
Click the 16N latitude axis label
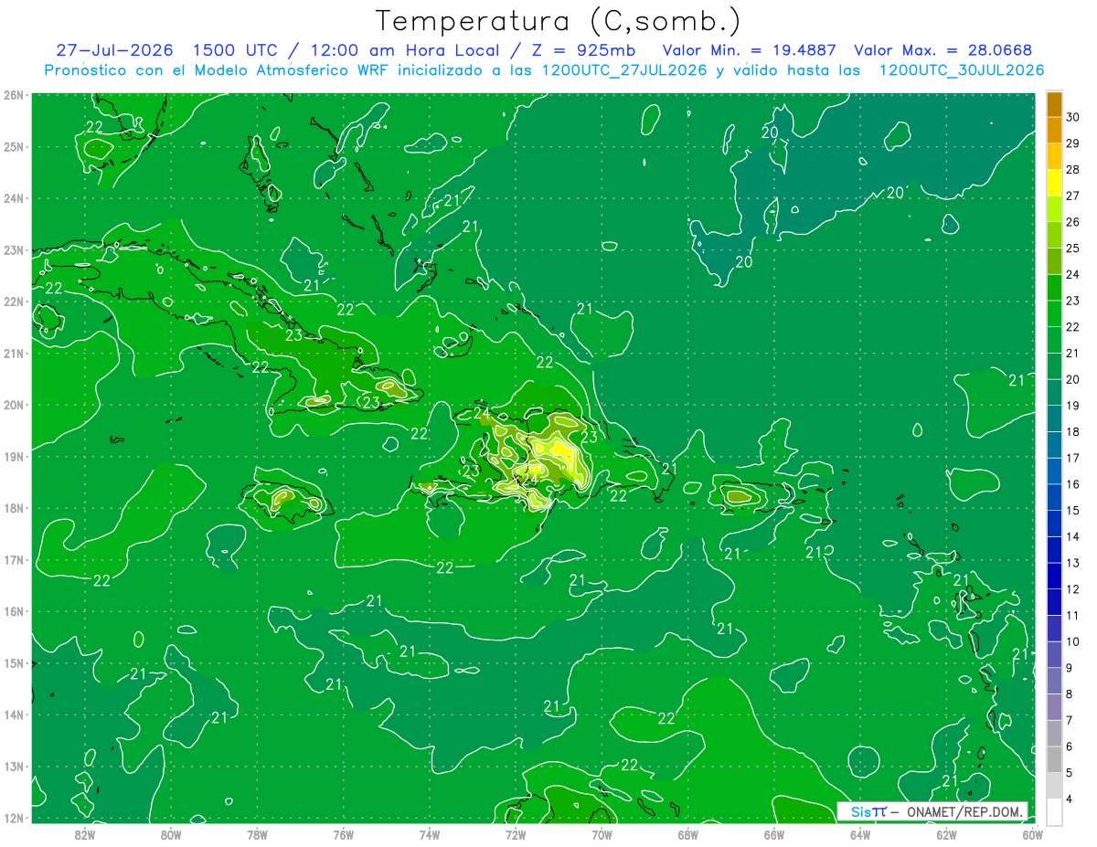pos(14,611)
